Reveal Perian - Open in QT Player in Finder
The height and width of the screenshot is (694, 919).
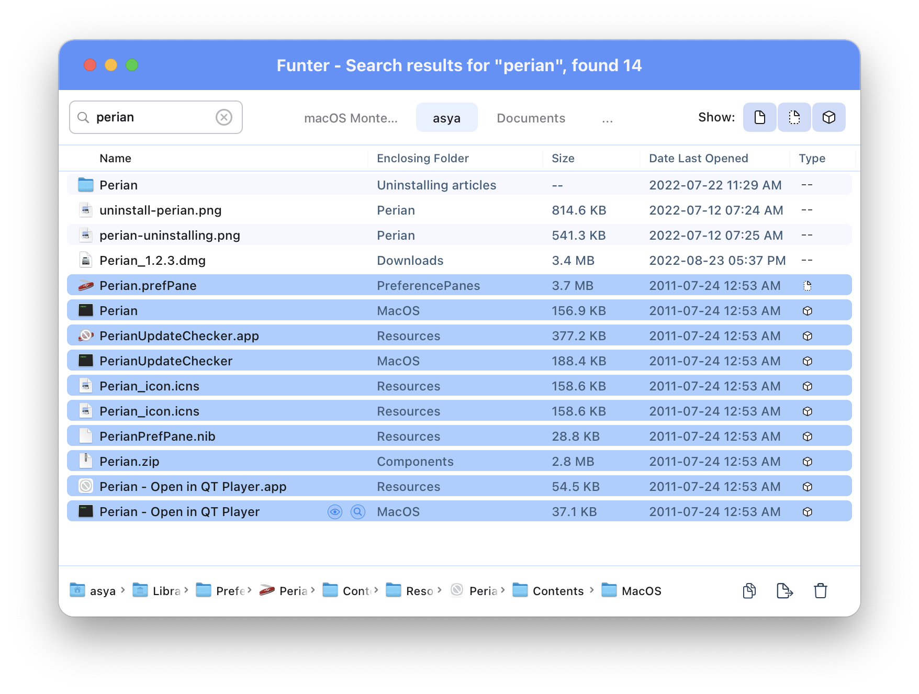(x=358, y=512)
